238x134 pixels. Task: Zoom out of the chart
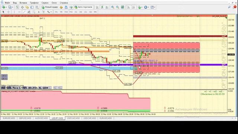point(118,7)
